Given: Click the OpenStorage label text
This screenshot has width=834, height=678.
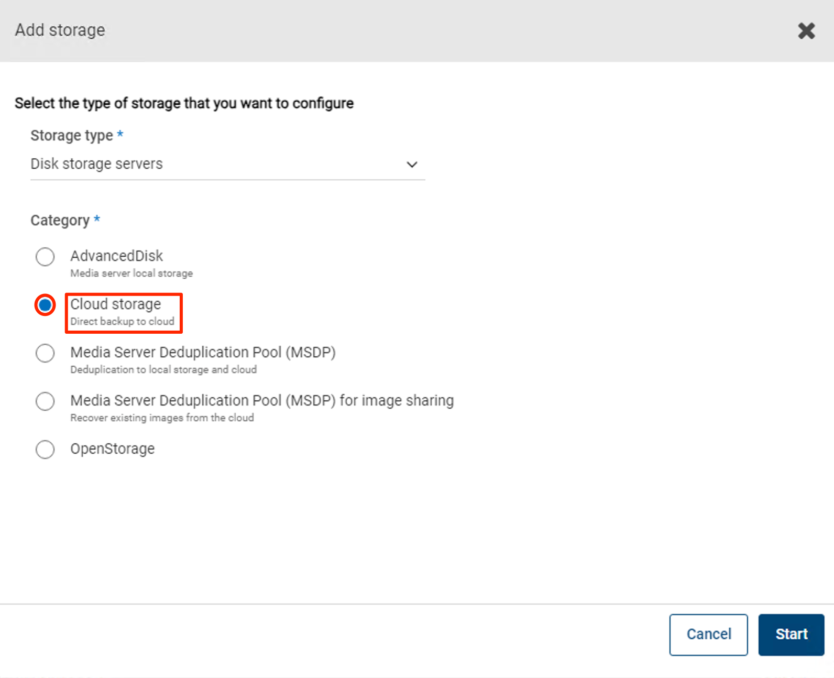Looking at the screenshot, I should pos(113,449).
